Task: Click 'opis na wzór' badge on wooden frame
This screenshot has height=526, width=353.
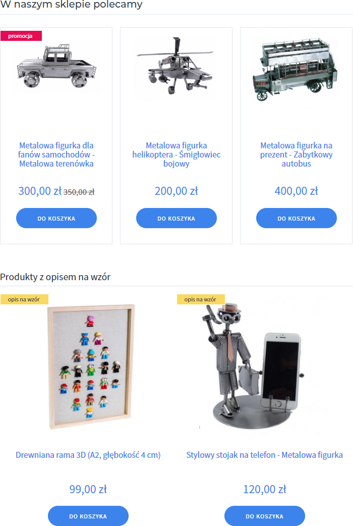Action: coord(24,299)
